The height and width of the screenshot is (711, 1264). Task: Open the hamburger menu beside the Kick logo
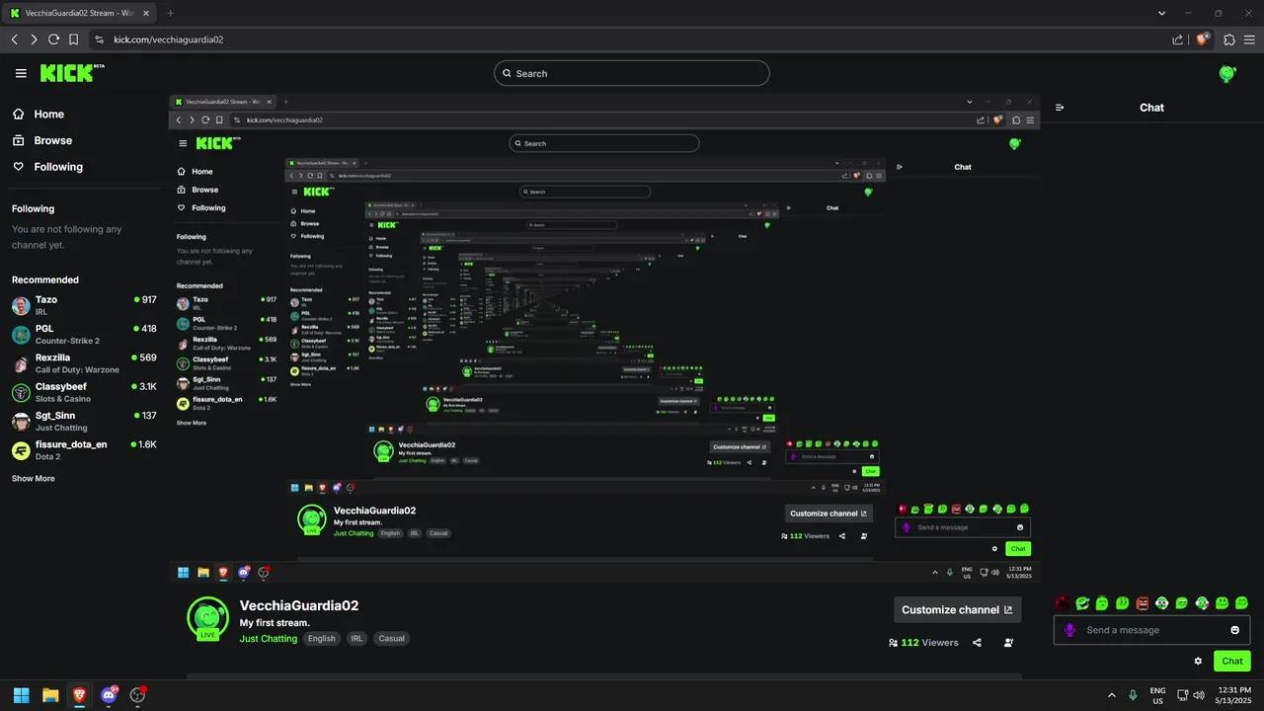21,73
